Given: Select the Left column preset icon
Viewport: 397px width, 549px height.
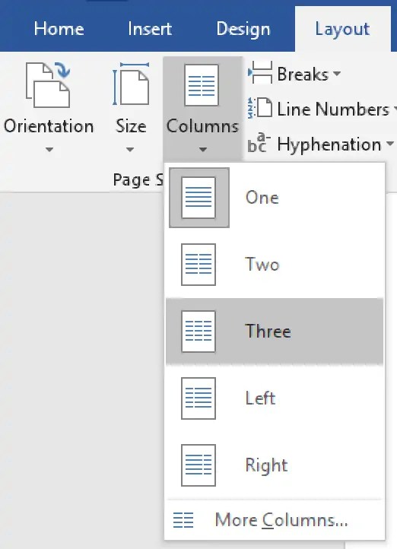Looking at the screenshot, I should pos(198,398).
